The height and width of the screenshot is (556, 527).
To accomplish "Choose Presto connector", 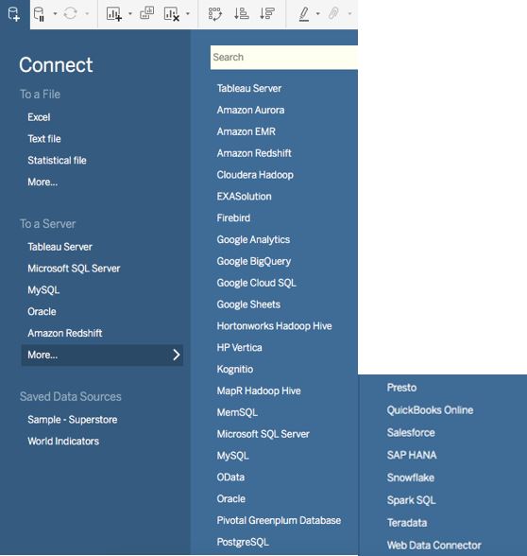I will (401, 388).
